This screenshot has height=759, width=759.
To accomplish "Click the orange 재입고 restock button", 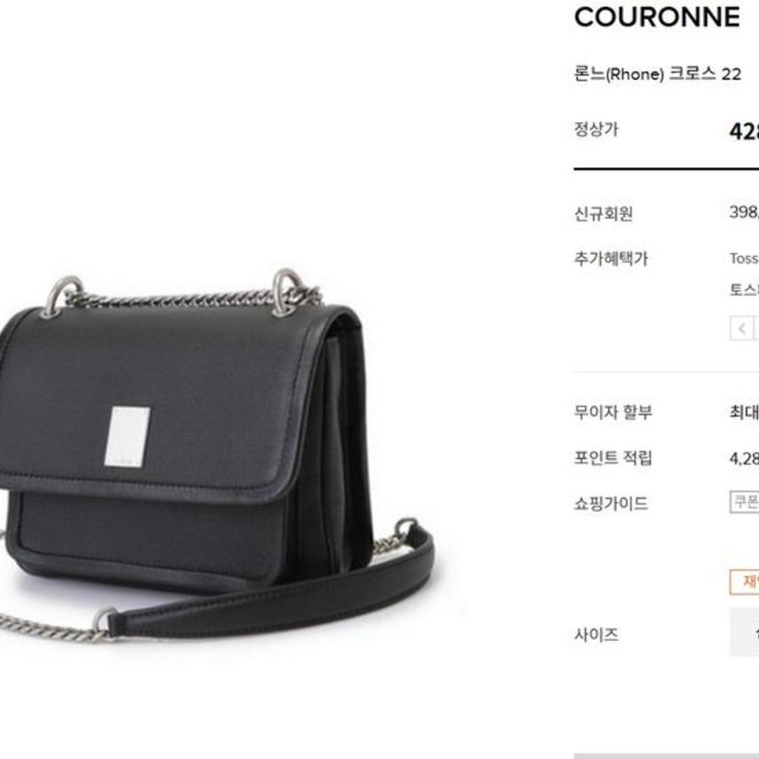I will (745, 582).
